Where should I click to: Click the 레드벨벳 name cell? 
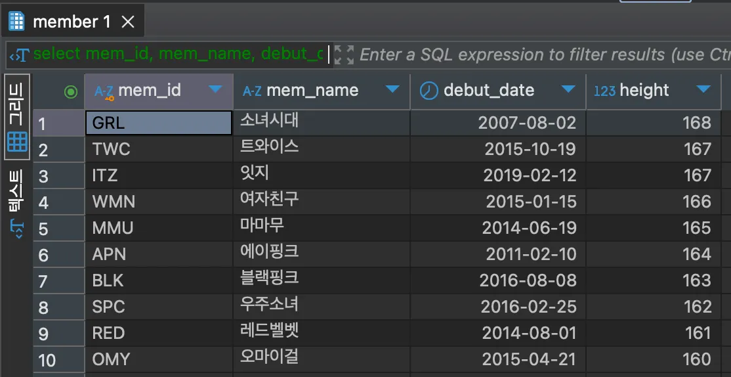click(322, 333)
